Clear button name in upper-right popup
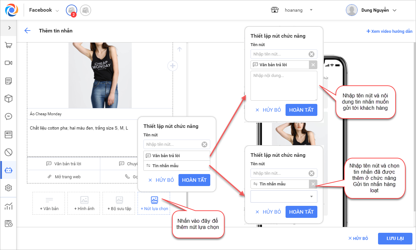The height and width of the screenshot is (250, 416). (x=312, y=54)
